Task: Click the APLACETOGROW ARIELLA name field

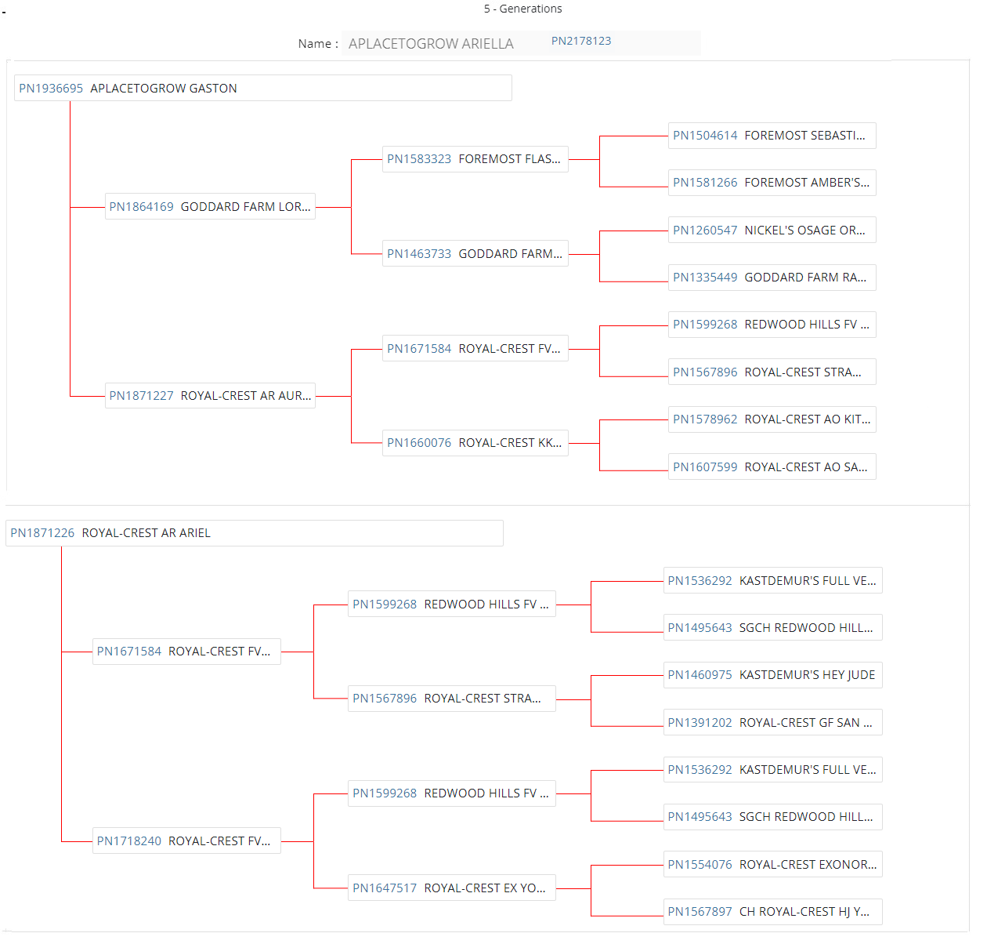Action: [x=431, y=44]
